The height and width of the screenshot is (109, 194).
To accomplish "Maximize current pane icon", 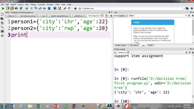I will 55,8.
